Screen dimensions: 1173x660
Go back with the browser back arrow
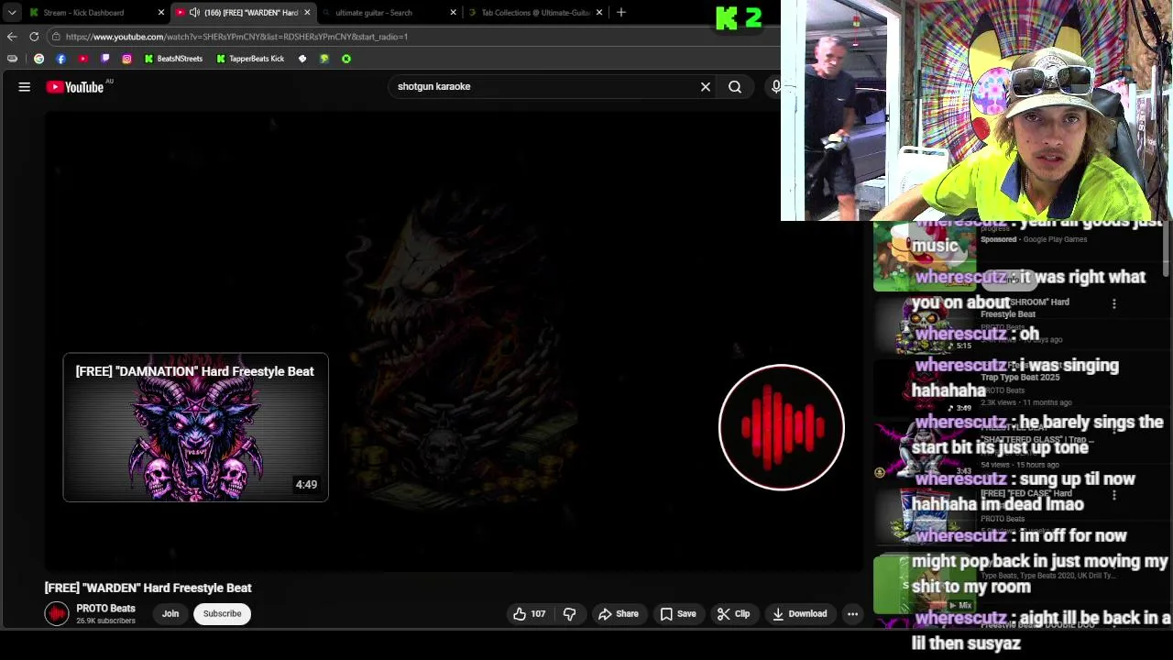[12, 37]
